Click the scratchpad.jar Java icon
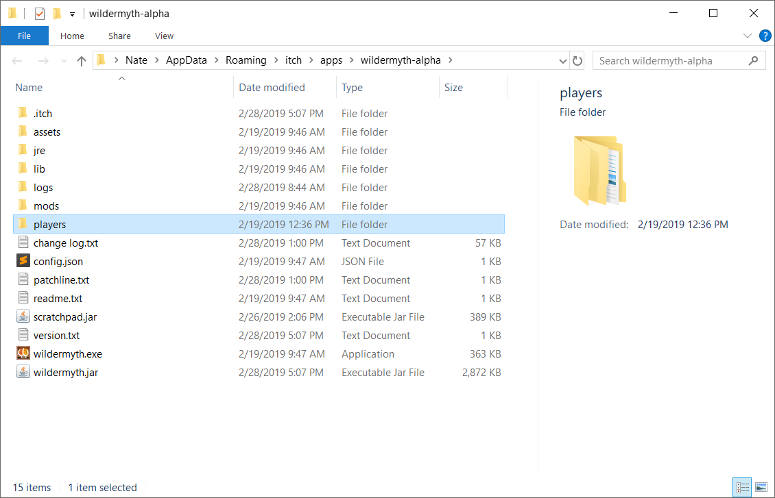The width and height of the screenshot is (775, 498). pos(23,317)
